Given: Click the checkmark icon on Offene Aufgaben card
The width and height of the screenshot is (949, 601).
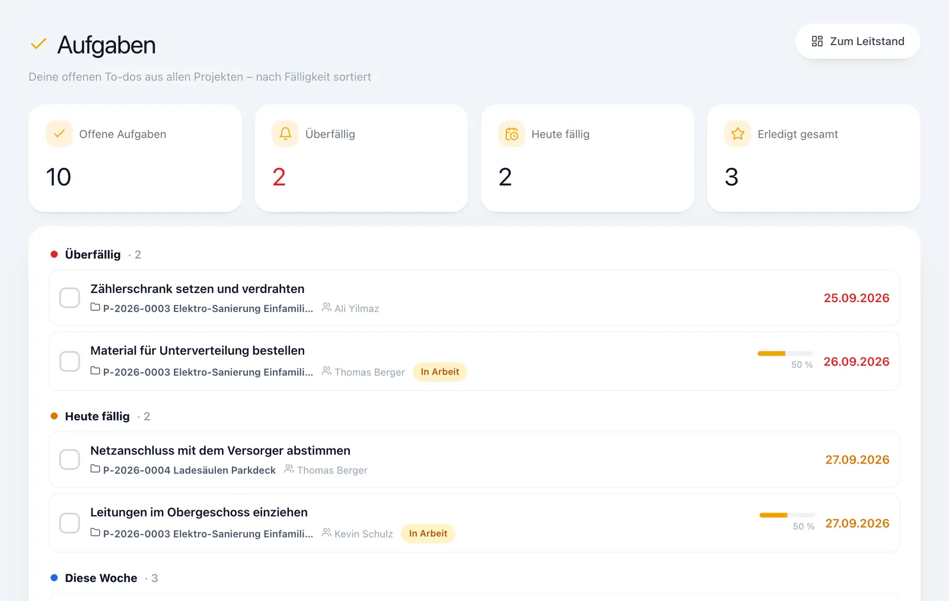Looking at the screenshot, I should click(59, 134).
